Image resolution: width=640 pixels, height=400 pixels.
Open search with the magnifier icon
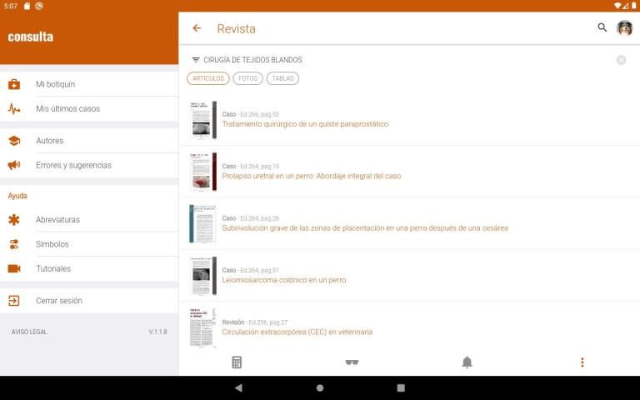point(602,28)
